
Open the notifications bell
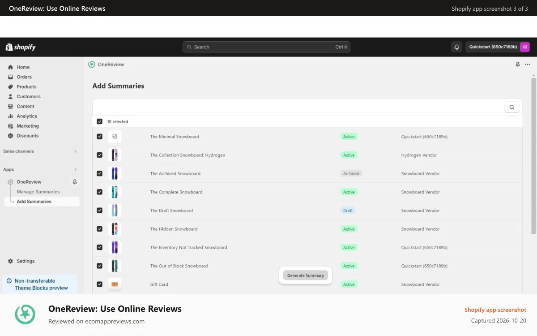[456, 47]
